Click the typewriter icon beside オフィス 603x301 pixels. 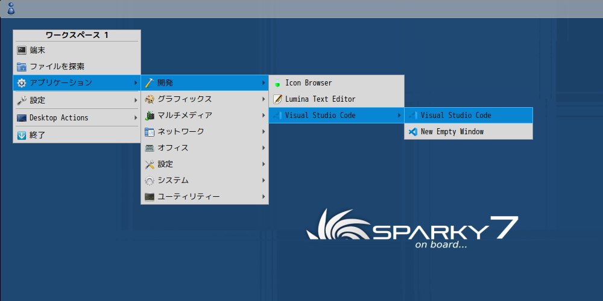149,148
